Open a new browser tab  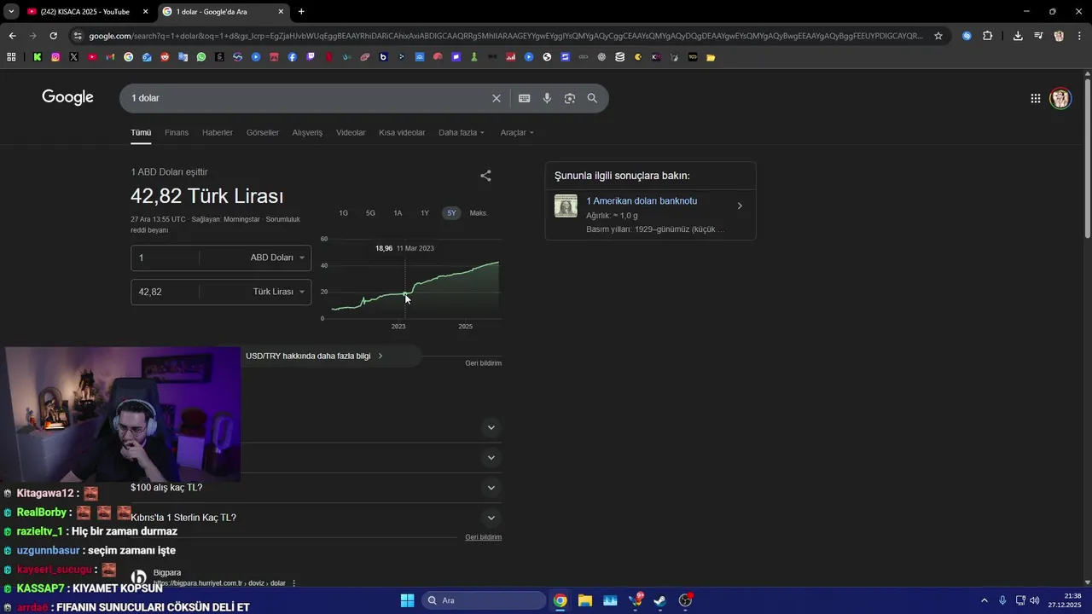tap(301, 11)
